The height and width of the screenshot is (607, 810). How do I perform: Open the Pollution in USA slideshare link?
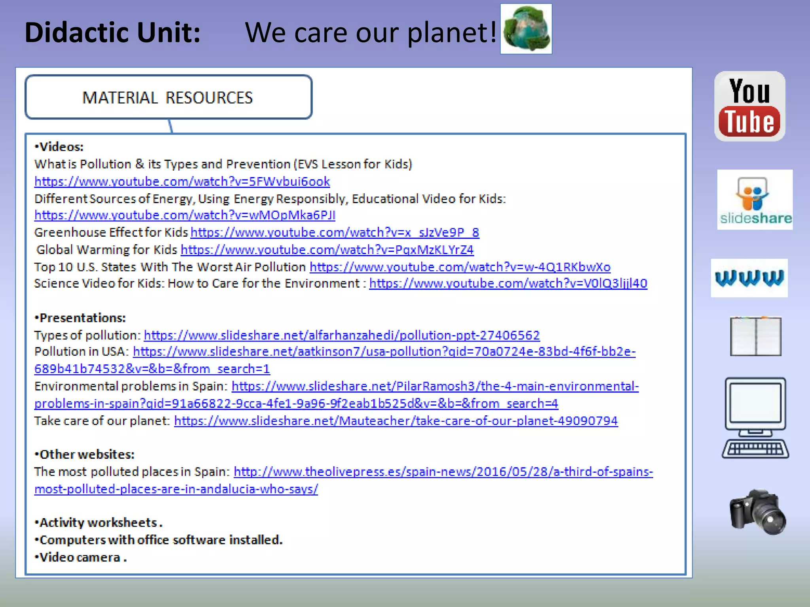[x=384, y=351]
